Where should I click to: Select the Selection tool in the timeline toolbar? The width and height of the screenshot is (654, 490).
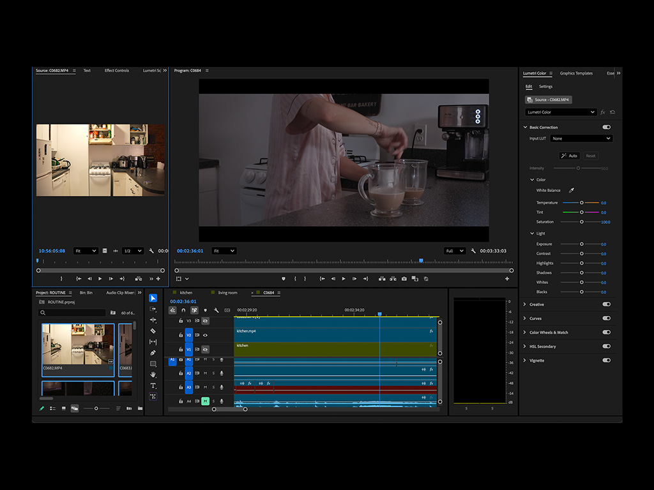[153, 298]
